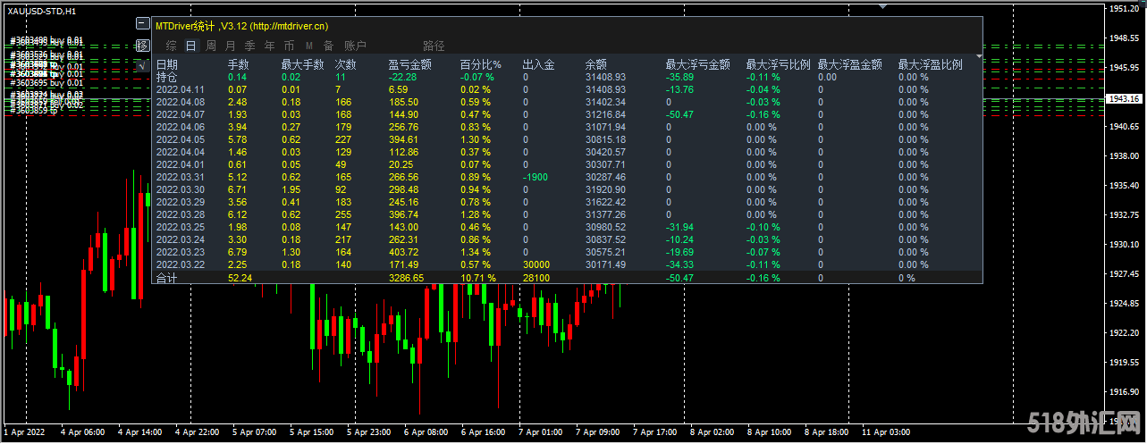Select the 币 currency tab
1147x444 pixels.
click(x=289, y=46)
